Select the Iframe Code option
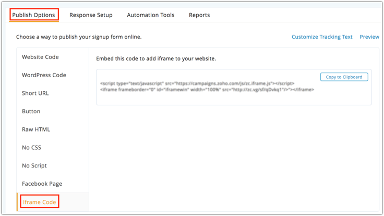This screenshot has height=216, width=384. click(39, 202)
